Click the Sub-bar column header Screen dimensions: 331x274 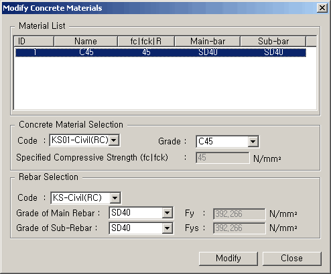[273, 42]
